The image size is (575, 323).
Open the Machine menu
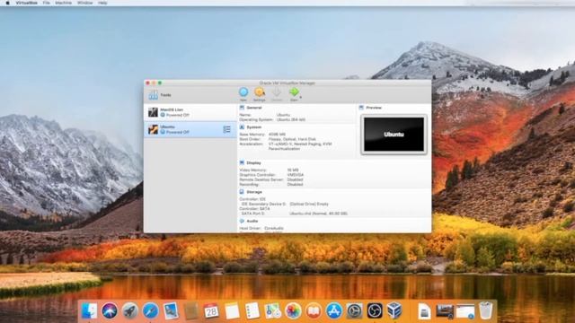pyautogui.click(x=64, y=3)
